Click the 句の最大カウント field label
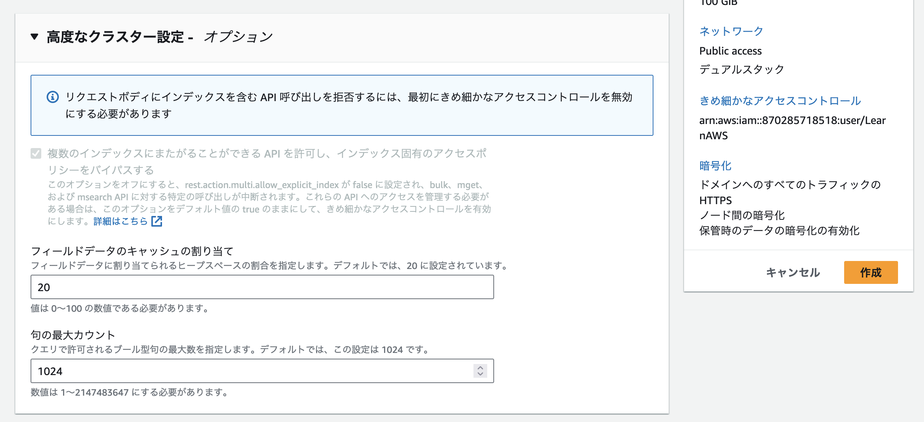The height and width of the screenshot is (422, 924). (x=73, y=335)
